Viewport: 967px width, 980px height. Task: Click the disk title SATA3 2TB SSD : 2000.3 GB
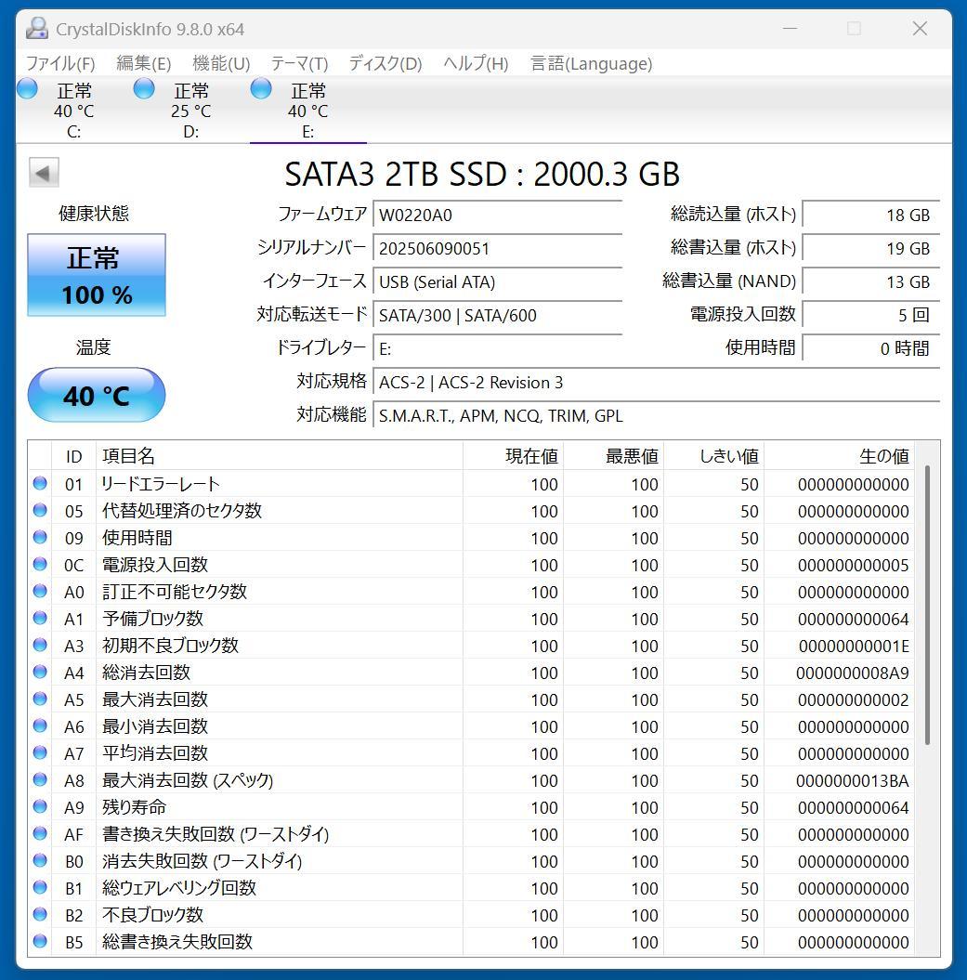tap(482, 174)
